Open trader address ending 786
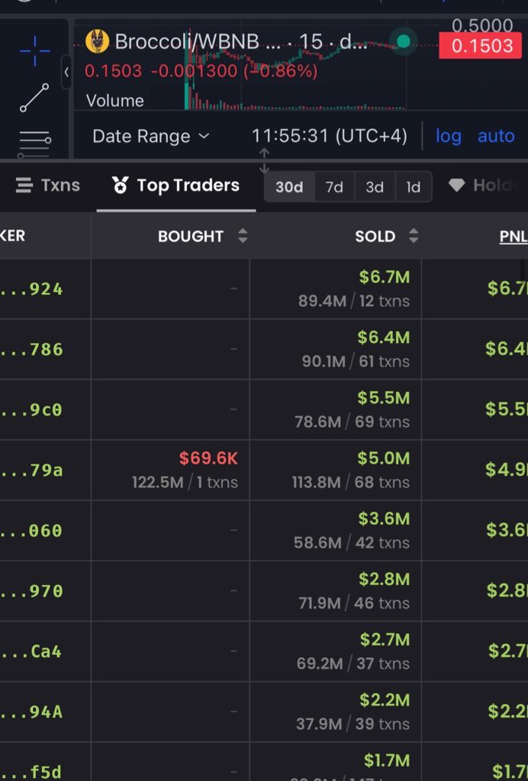Viewport: 528px width, 781px height. tap(31, 349)
